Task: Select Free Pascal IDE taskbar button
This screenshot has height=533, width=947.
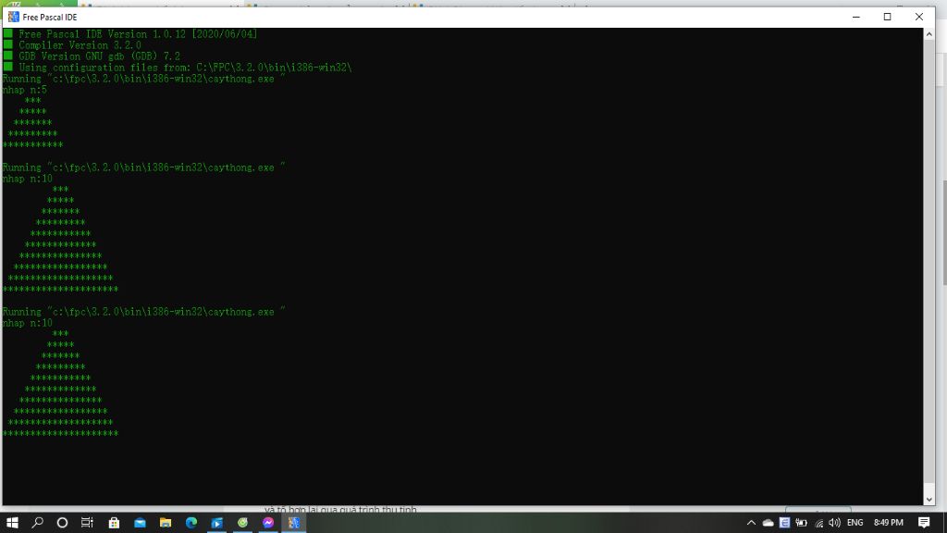Action: click(294, 523)
